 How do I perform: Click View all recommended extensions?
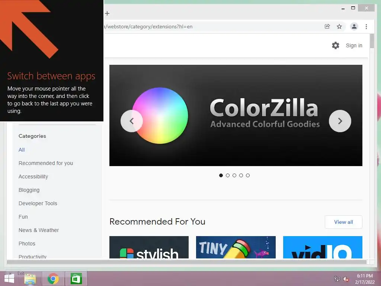[x=343, y=222]
